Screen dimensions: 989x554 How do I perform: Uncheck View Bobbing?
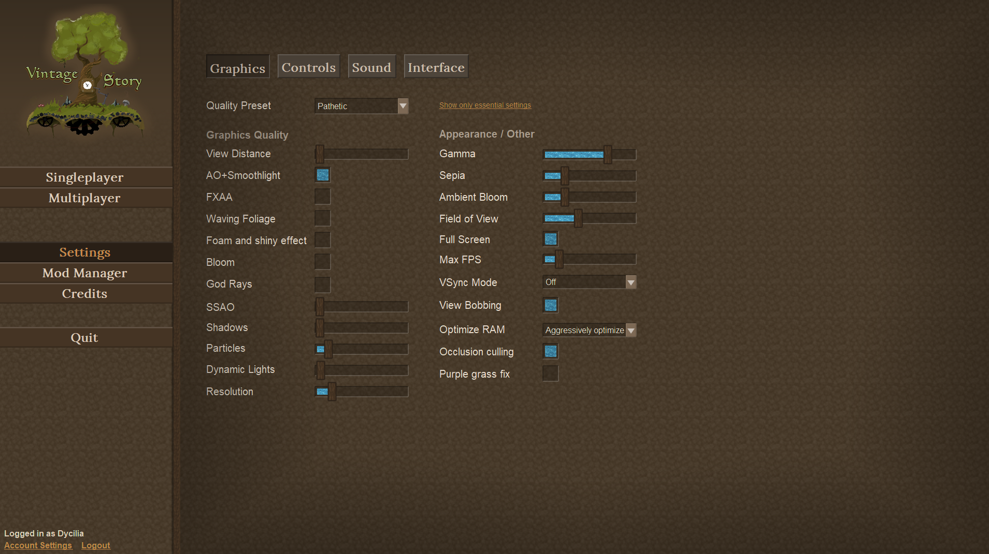(x=550, y=305)
